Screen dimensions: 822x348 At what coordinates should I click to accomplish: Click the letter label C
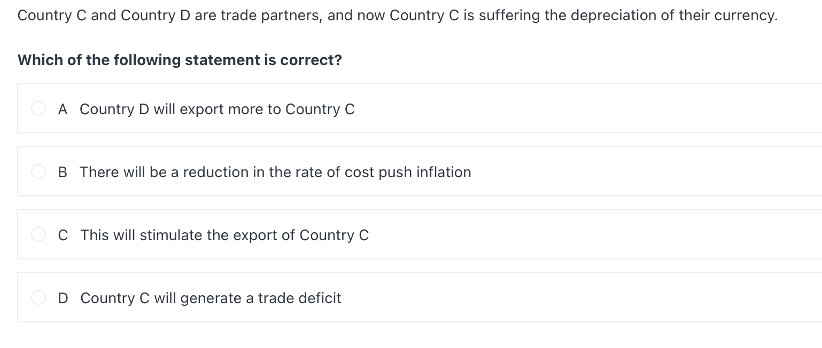(63, 234)
